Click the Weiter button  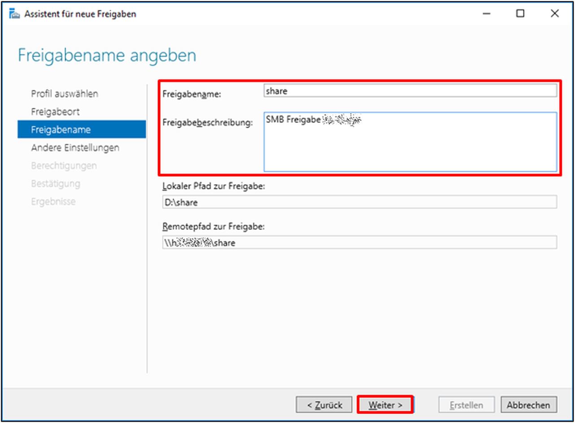(385, 404)
